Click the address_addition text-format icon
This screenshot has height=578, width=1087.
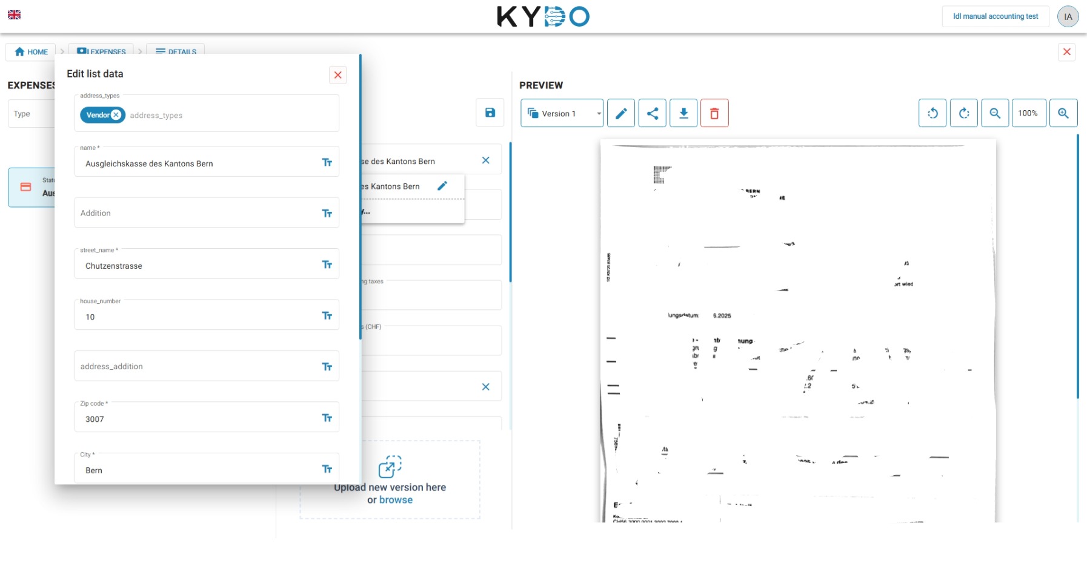(327, 367)
